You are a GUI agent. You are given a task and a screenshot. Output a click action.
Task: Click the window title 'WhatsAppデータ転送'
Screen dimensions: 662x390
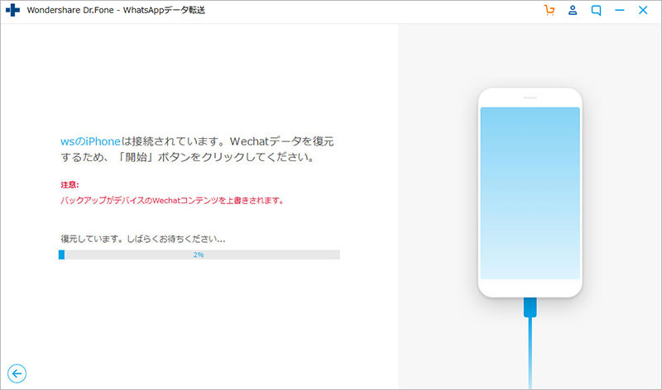[x=164, y=10]
